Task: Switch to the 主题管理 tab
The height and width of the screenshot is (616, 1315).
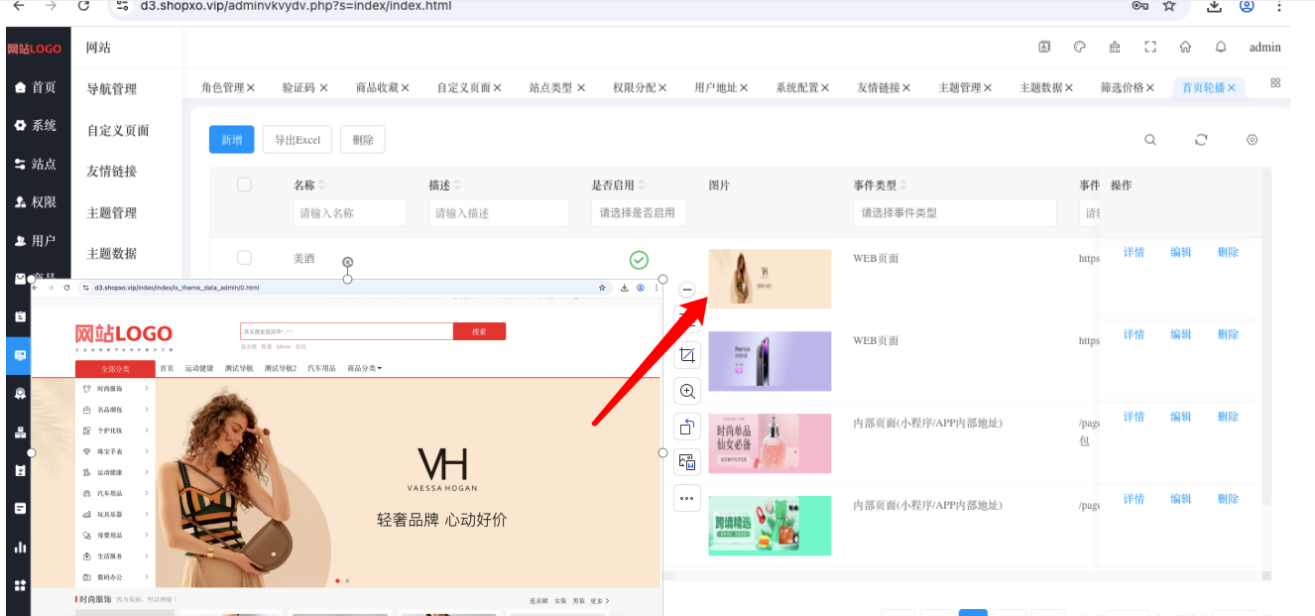Action: (959, 87)
